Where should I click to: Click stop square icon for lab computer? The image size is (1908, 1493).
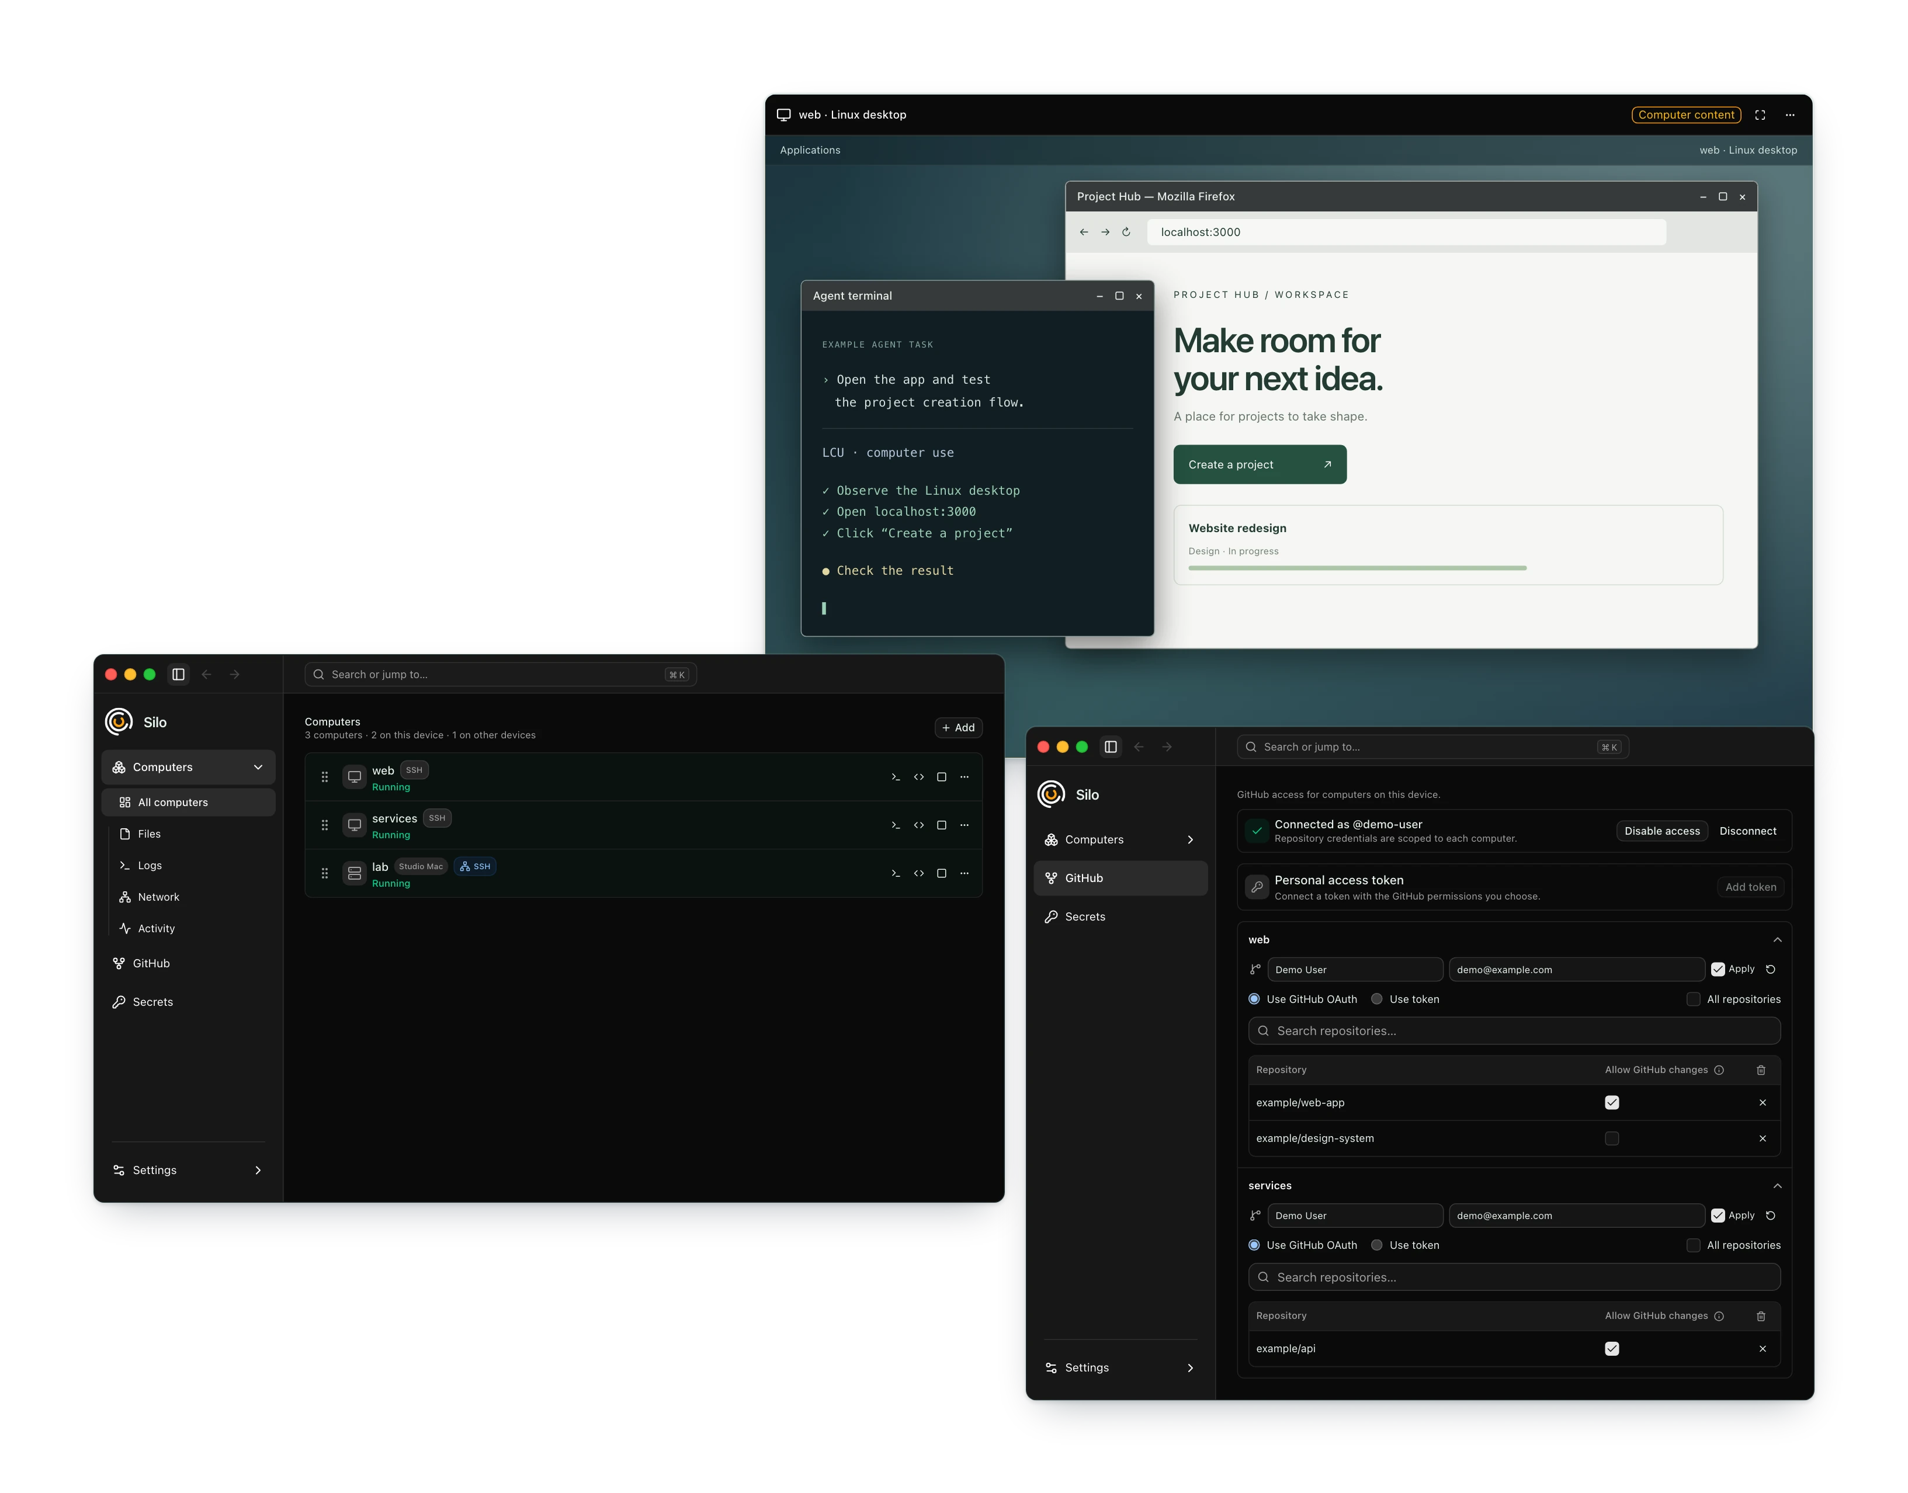pyautogui.click(x=941, y=873)
